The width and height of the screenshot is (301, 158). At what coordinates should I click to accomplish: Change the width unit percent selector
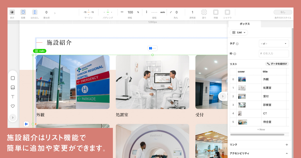(138, 12)
